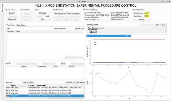Click the Update Environment button
The image size is (171, 101).
147,25
